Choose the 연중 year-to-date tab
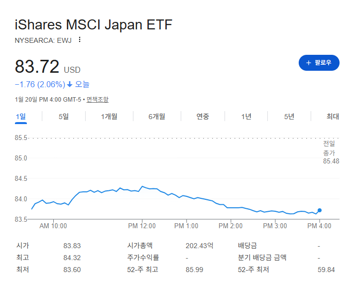This screenshot has width=348, height=290. click(x=203, y=117)
